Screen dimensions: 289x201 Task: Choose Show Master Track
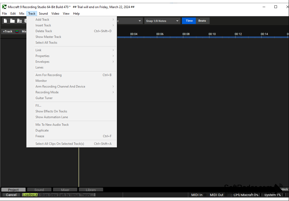click(x=72, y=37)
